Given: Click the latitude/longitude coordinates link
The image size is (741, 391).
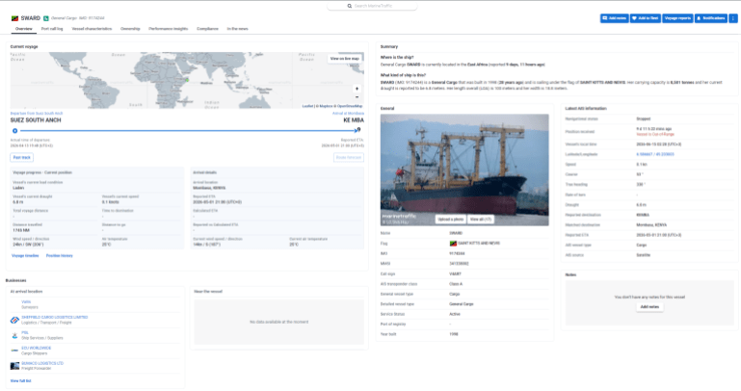Looking at the screenshot, I should point(655,154).
